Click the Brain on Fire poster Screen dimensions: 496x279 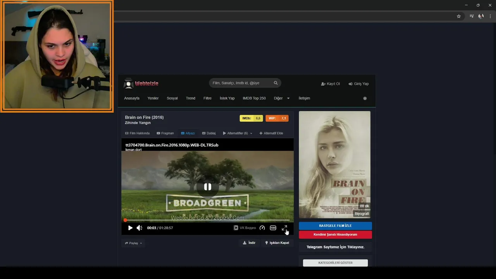[335, 165]
